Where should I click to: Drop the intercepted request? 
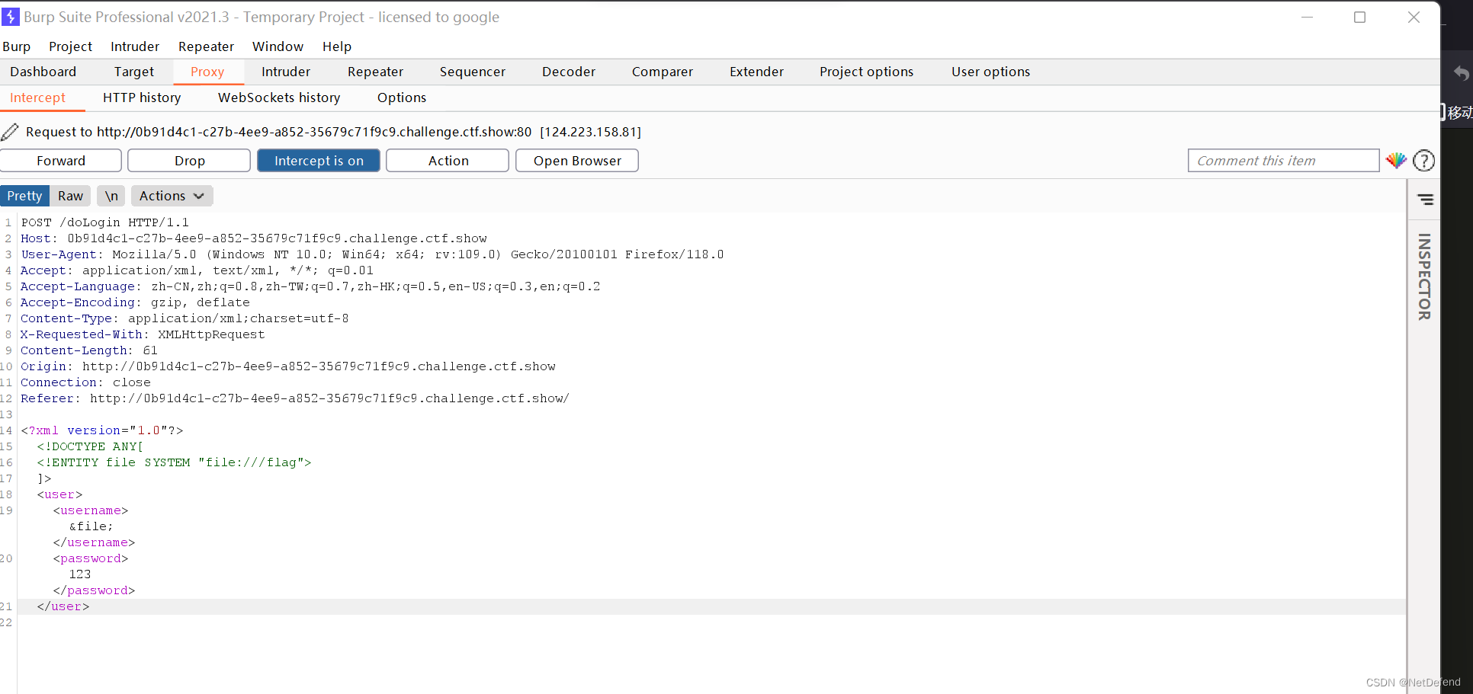189,161
